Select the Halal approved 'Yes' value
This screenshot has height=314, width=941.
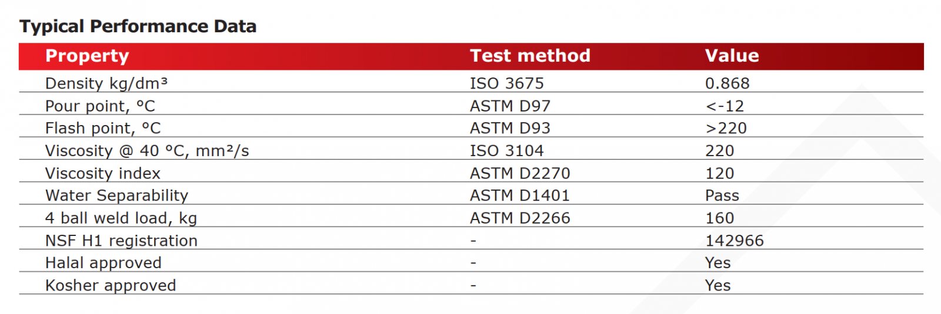tap(718, 263)
